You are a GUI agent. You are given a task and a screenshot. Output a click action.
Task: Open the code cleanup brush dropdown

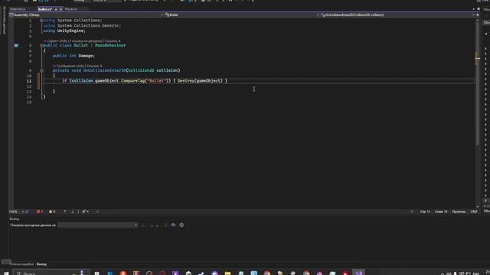[85, 212]
